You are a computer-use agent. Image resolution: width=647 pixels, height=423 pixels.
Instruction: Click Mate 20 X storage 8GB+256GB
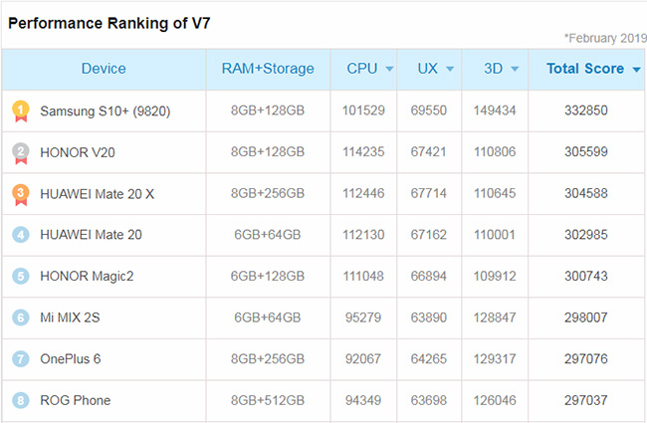268,193
